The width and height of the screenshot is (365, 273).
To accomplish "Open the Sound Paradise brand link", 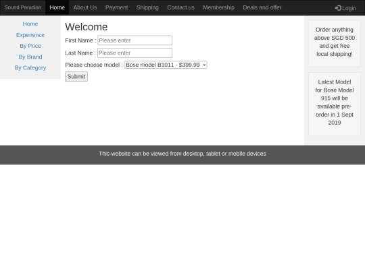I will 22,7.
